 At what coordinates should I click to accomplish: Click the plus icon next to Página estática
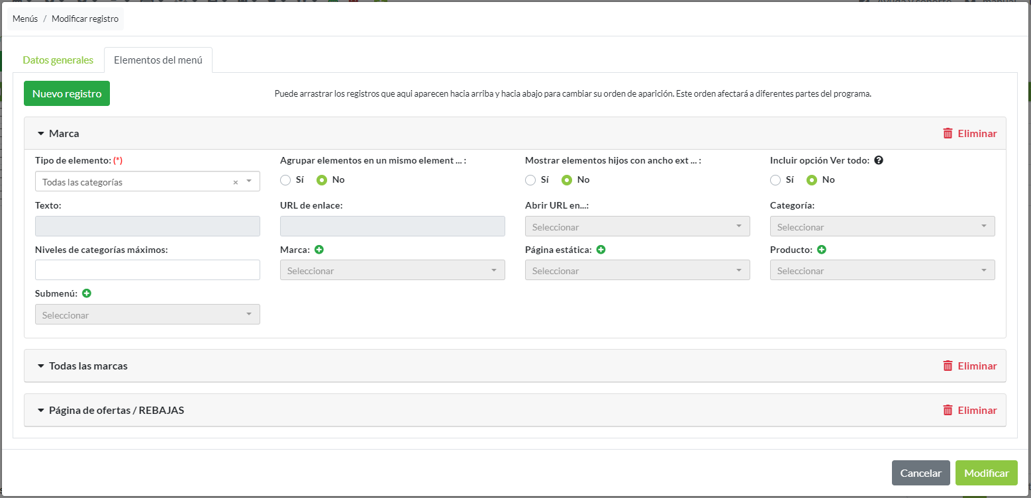pos(601,250)
